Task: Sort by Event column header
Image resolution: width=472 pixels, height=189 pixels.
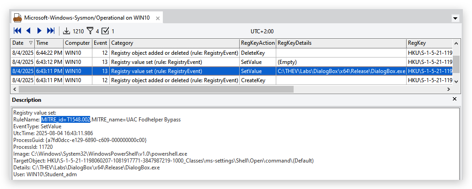Action: [101, 43]
